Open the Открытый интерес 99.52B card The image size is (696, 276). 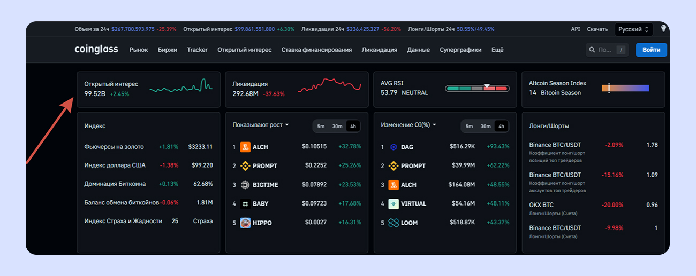(x=148, y=89)
